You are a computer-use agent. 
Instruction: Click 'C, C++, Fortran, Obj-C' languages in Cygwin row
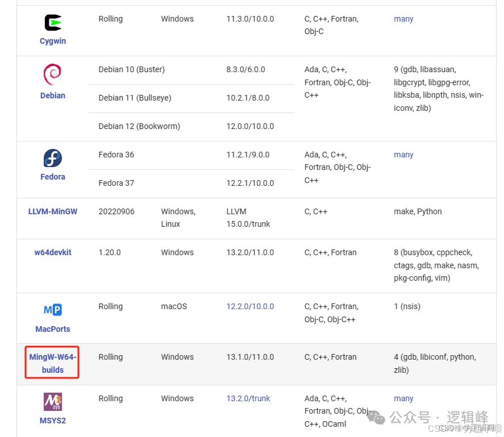tap(331, 25)
